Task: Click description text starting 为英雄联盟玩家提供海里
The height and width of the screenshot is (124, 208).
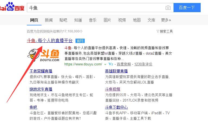Action: click(137, 79)
